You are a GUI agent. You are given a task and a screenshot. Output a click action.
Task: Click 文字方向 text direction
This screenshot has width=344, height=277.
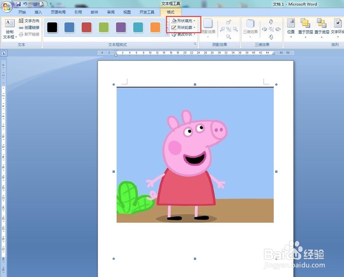tap(29, 21)
